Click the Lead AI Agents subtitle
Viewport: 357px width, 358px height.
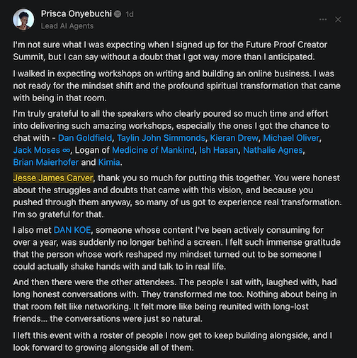pos(67,26)
